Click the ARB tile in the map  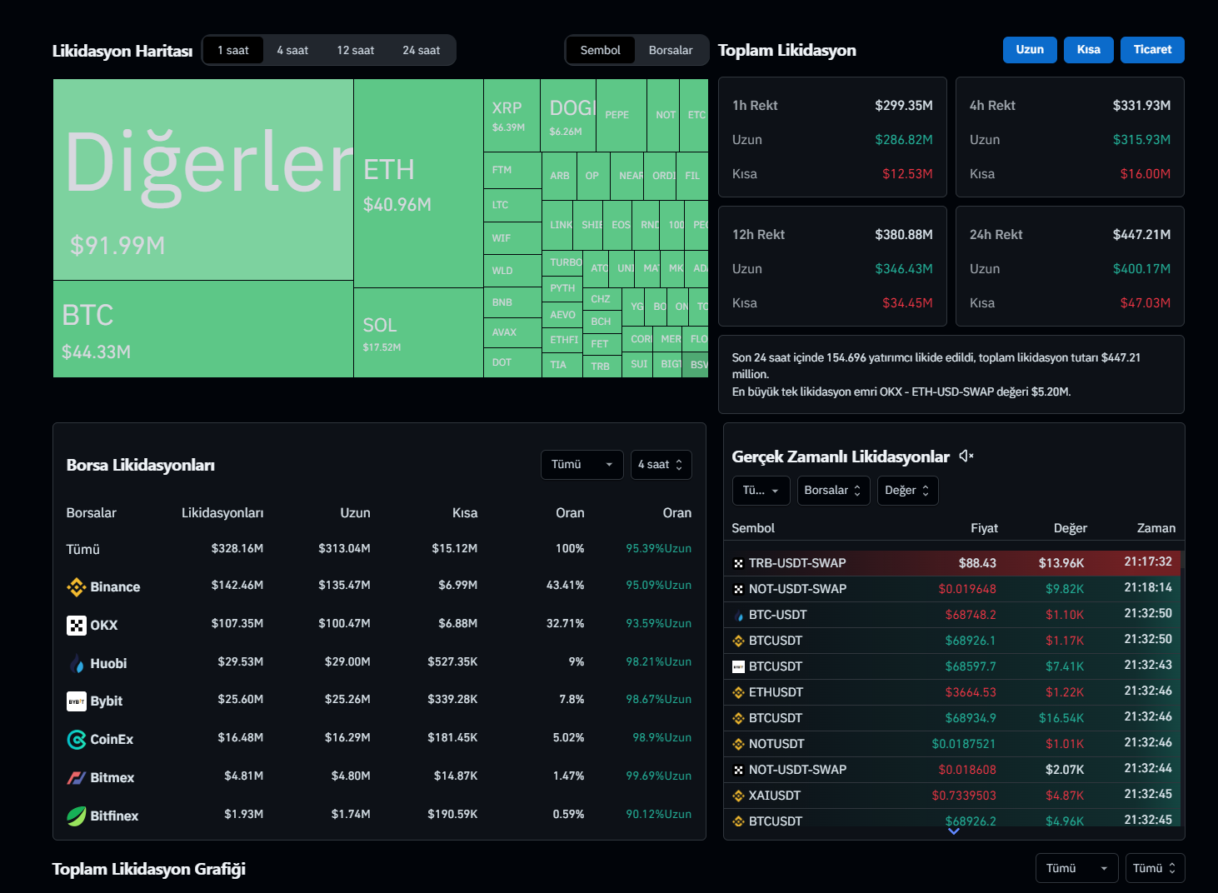click(559, 176)
